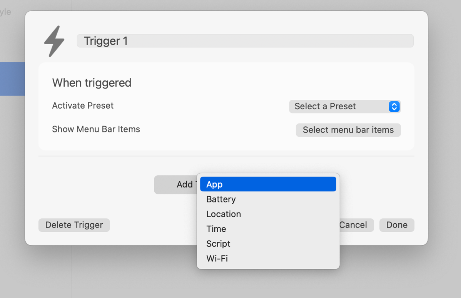Click the Trigger 1 name field
Image resolution: width=461 pixels, height=298 pixels.
click(245, 41)
